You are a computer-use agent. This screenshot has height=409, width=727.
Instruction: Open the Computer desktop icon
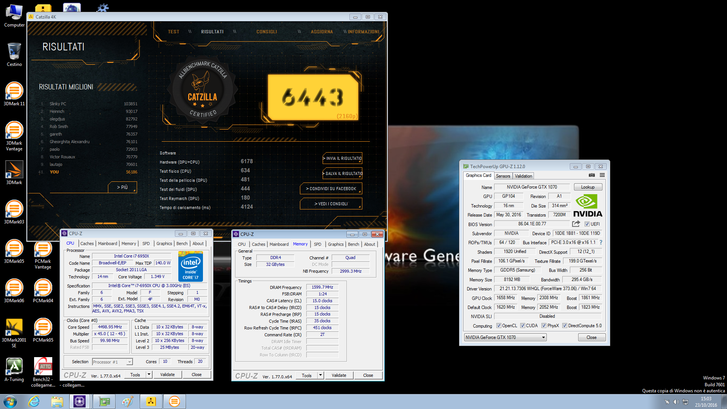point(14,16)
